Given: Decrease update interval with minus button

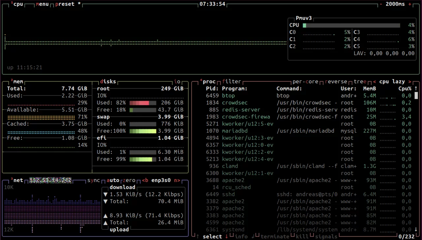Looking at the screenshot, I should pyautogui.click(x=381, y=4).
